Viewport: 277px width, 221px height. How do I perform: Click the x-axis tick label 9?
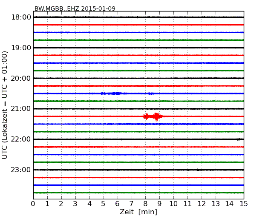(x=159, y=204)
